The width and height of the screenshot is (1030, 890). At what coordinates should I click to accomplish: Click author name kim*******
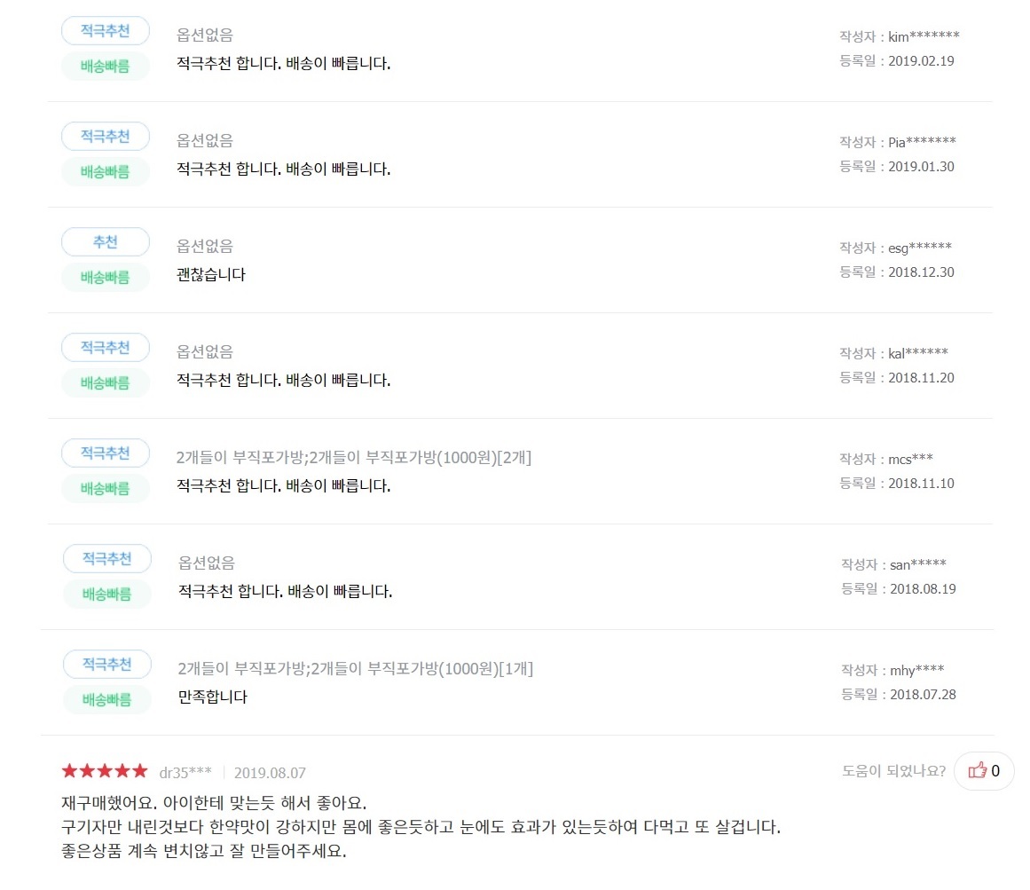(x=924, y=36)
